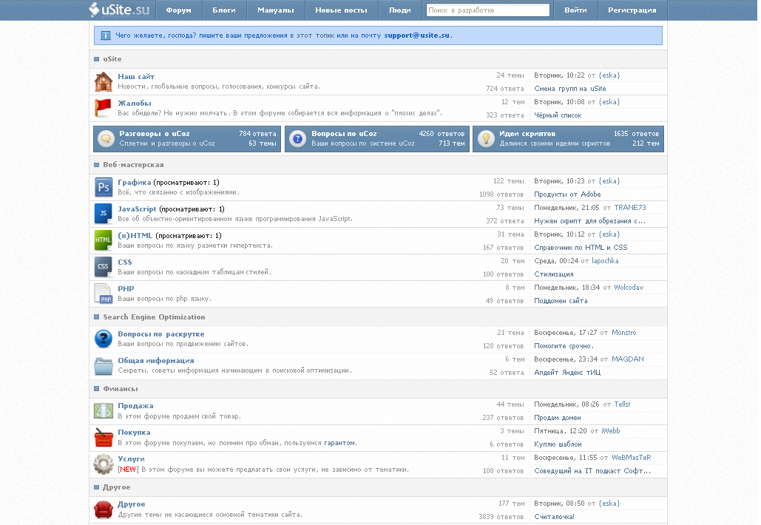Click the red flag icon for Жалобы
The image size is (761, 525).
pyautogui.click(x=104, y=108)
